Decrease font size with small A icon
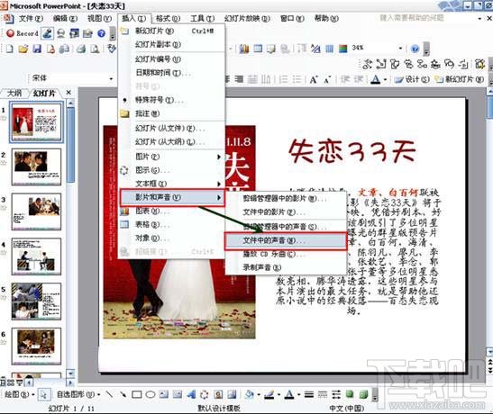The width and height of the screenshot is (493, 414). 327,80
